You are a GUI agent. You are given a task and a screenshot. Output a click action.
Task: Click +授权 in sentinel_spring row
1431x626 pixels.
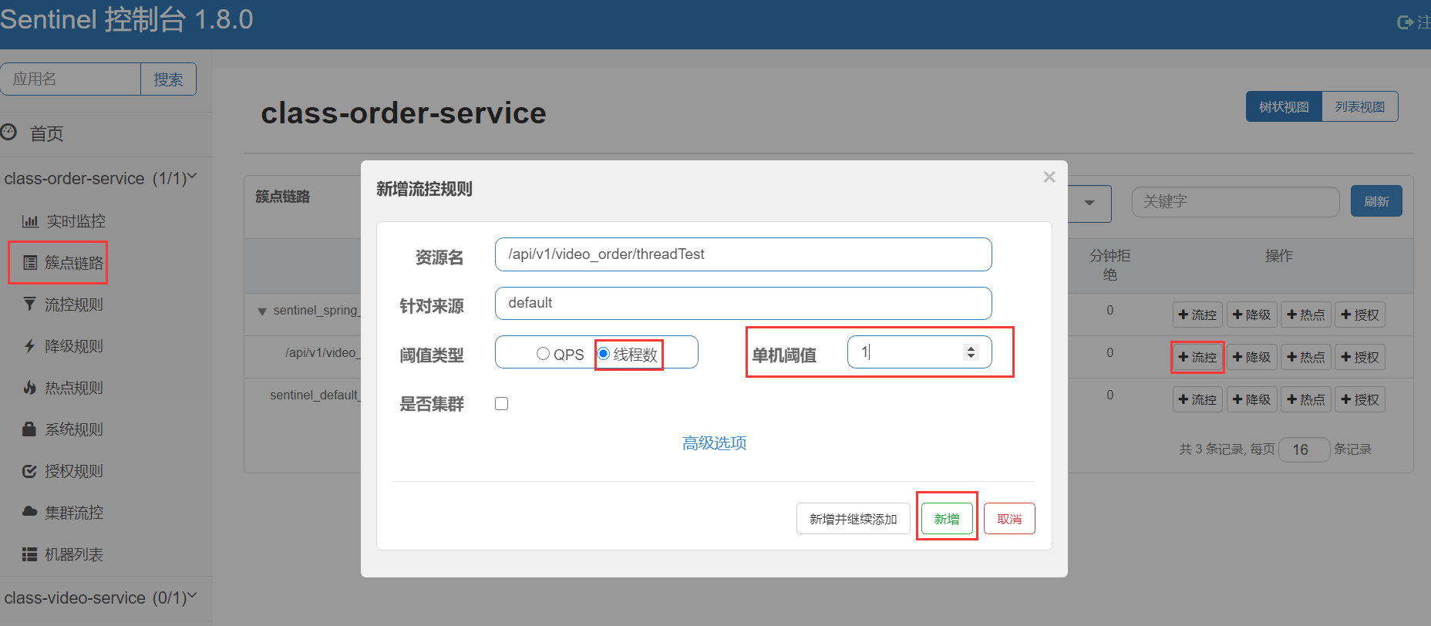(1359, 315)
